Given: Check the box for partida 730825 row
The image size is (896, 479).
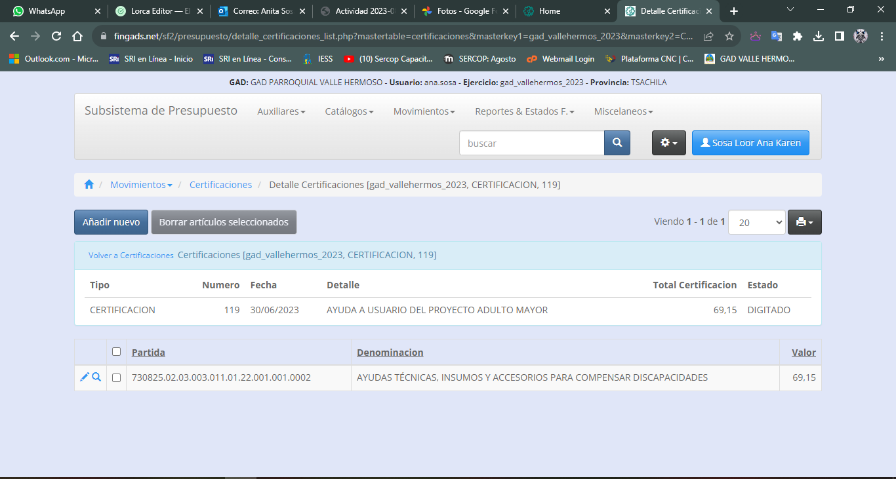Looking at the screenshot, I should [117, 378].
